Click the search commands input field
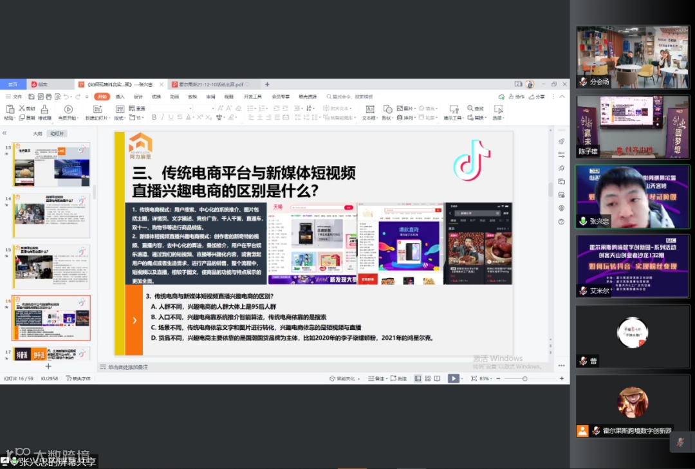This screenshot has height=469, width=695. 350,97
